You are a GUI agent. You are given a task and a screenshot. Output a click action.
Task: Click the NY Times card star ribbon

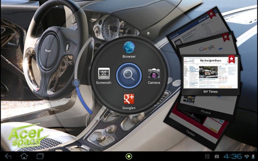point(232,59)
